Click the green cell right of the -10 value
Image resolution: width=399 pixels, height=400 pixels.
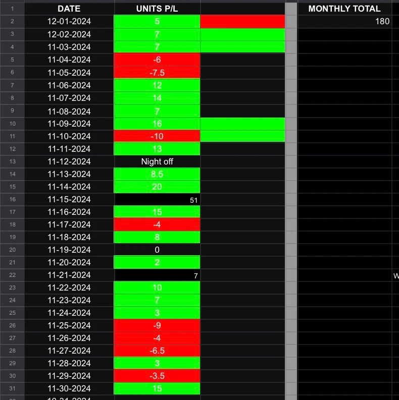(x=242, y=136)
